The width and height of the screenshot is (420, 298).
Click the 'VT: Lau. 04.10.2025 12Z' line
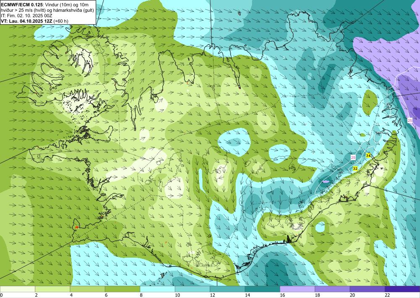pos(27,21)
